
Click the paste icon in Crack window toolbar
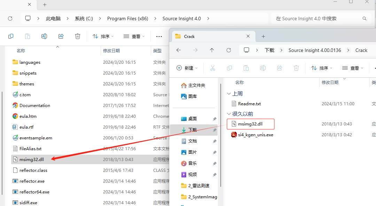[x=246, y=68]
